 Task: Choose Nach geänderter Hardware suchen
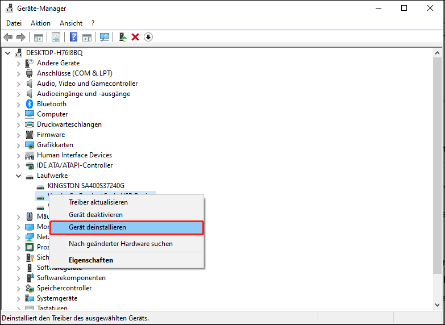pyautogui.click(x=127, y=244)
